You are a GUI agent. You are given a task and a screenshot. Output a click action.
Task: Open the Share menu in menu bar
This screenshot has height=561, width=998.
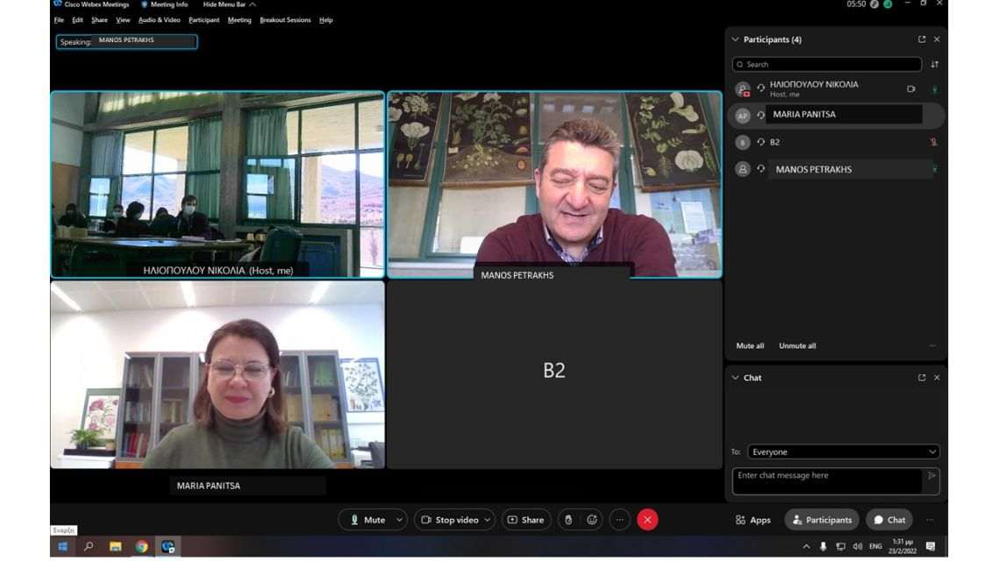coord(99,20)
